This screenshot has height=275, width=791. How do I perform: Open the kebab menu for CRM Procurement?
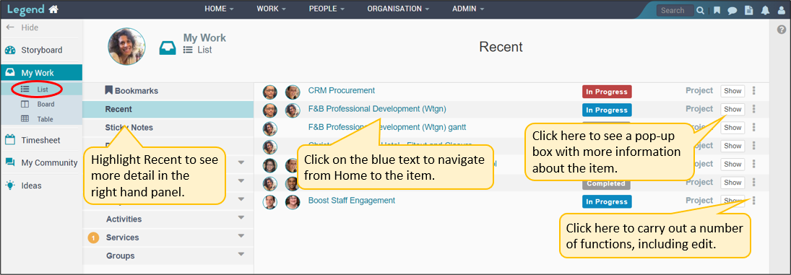[753, 91]
